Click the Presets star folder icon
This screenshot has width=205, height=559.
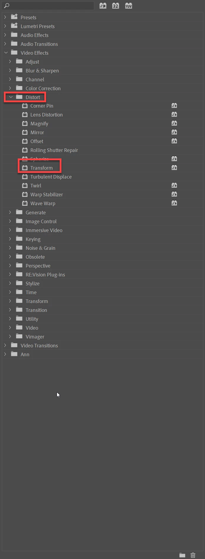click(14, 17)
